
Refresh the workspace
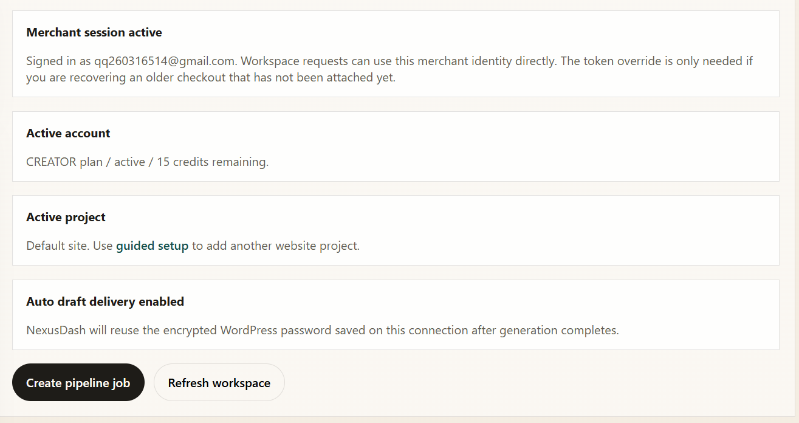point(219,383)
